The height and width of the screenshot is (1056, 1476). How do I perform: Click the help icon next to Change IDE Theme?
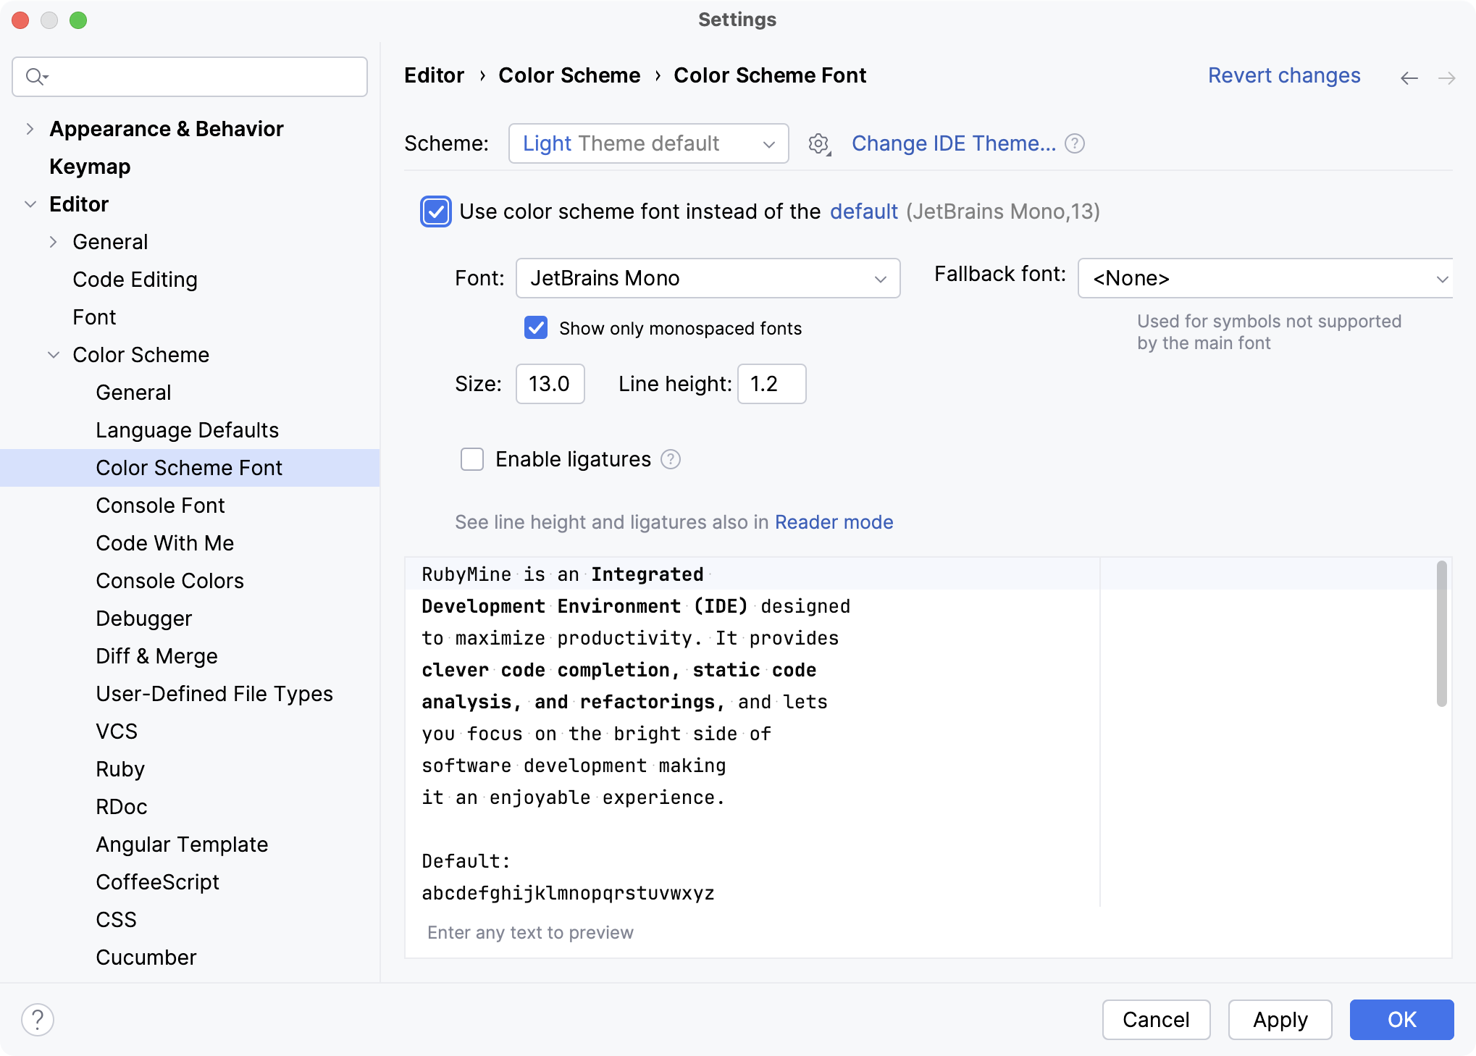[1075, 143]
